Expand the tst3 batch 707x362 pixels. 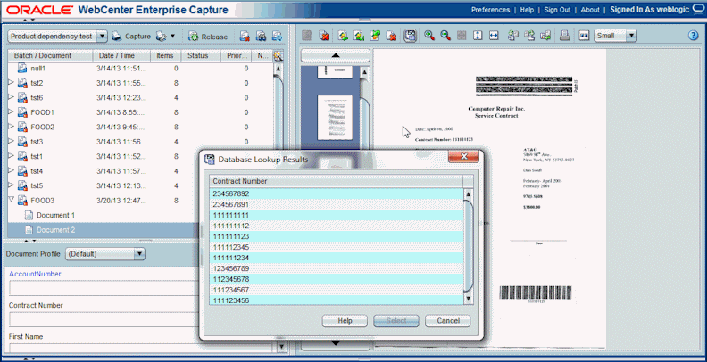tap(12, 142)
